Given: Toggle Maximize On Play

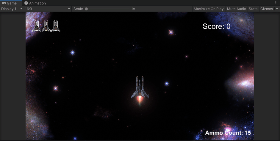Looking at the screenshot, I should point(209,9).
